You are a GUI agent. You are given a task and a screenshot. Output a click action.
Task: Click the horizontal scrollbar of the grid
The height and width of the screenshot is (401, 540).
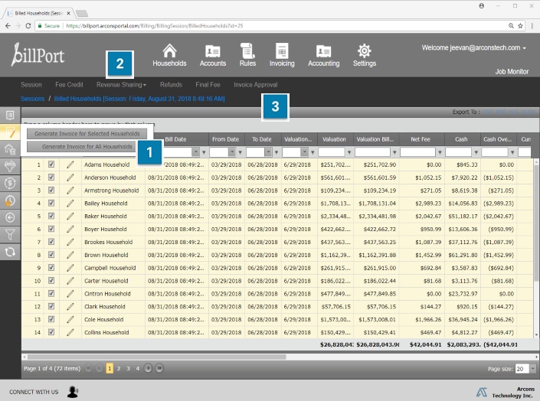coord(157,357)
